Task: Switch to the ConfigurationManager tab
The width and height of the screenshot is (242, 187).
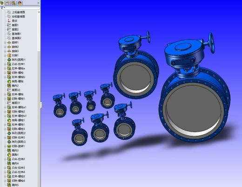Action: pyautogui.click(x=13, y=3)
